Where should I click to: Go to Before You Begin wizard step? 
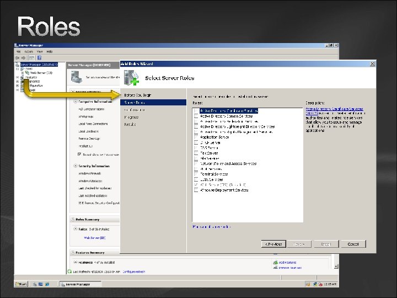137,95
